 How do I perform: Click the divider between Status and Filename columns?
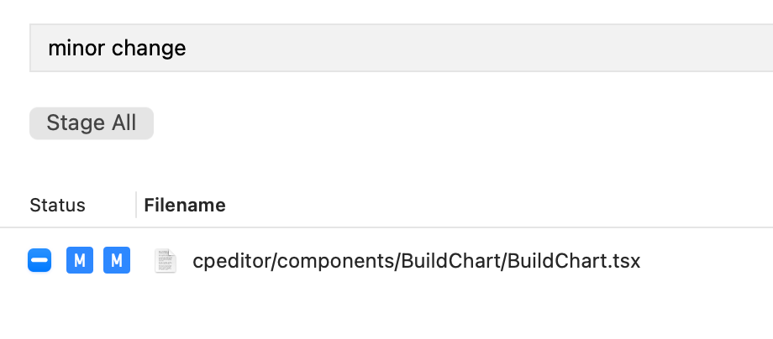pos(136,205)
